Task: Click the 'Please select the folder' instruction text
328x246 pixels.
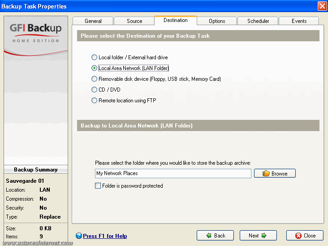Action: [x=173, y=163]
